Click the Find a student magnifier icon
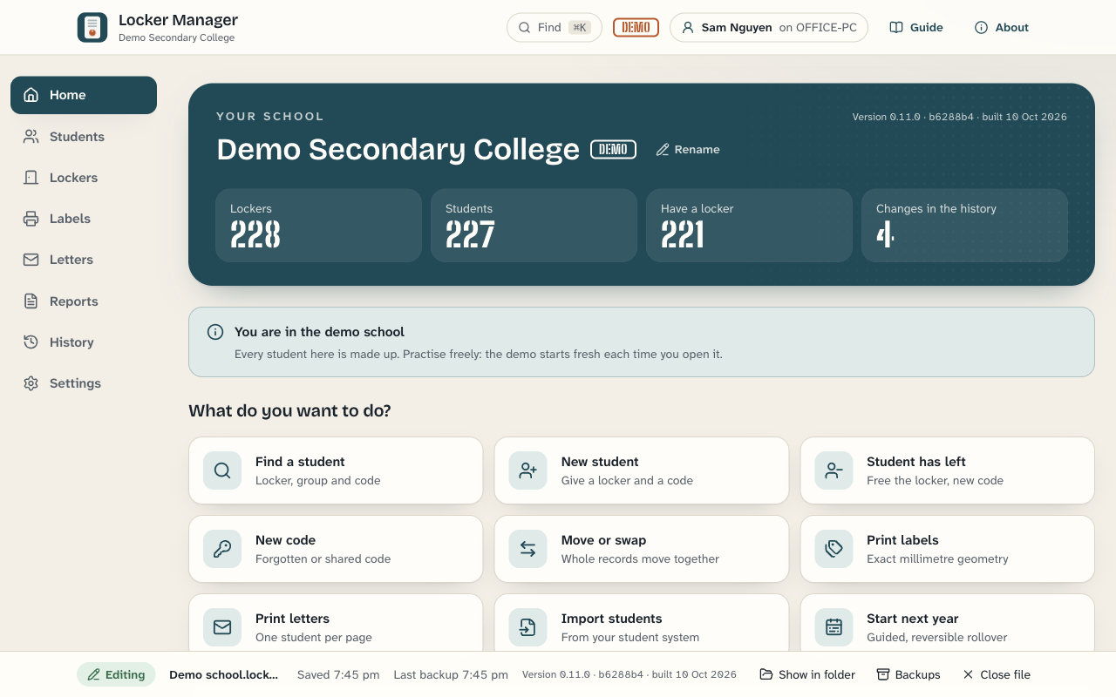Image resolution: width=1116 pixels, height=697 pixels. pyautogui.click(x=222, y=470)
